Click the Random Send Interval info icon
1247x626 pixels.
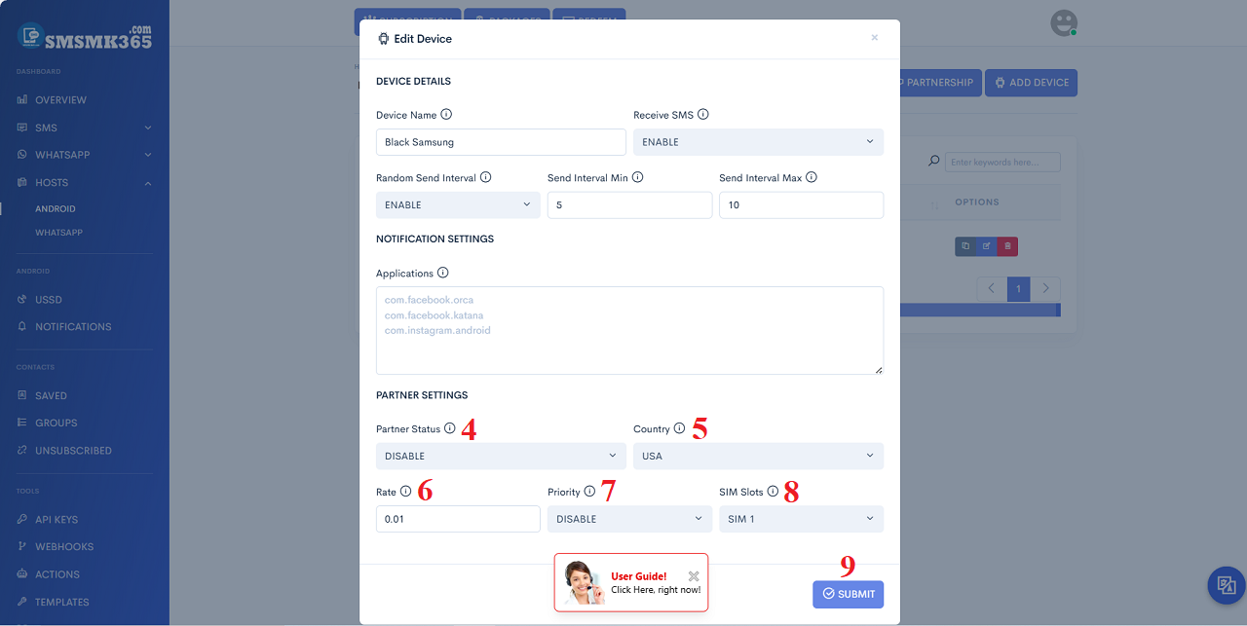point(485,177)
